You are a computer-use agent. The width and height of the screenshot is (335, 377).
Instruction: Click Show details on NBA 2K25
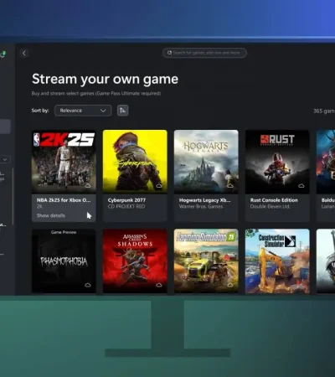[51, 215]
